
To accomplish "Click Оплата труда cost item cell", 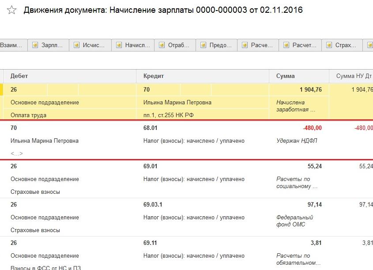I will click(x=28, y=115).
